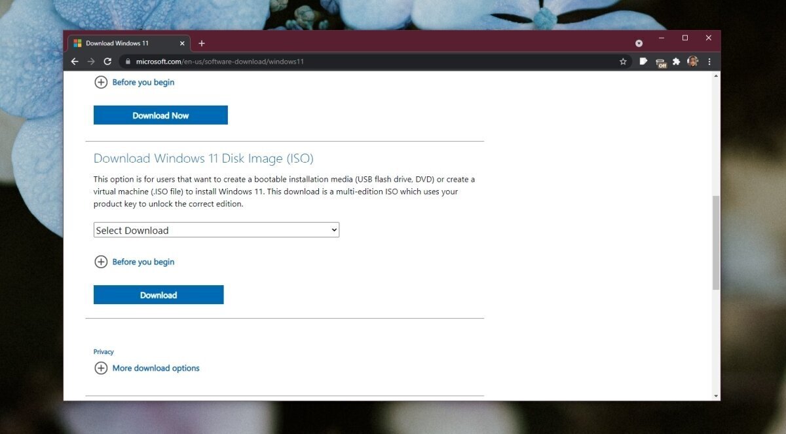786x434 pixels.
Task: Click the back navigation arrow
Action: point(74,61)
